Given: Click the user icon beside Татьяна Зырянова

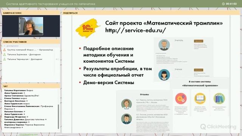Looking at the screenshot, I should click(x=5, y=54).
